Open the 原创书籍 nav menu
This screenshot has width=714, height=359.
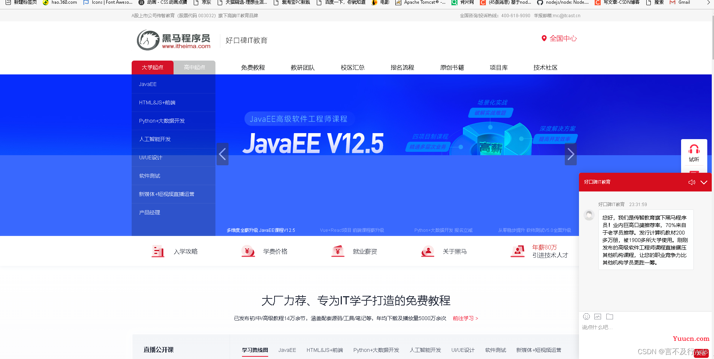(452, 68)
